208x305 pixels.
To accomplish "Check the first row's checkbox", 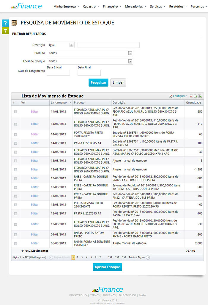I will pyautogui.click(x=15, y=112).
